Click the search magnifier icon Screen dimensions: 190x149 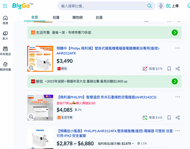point(149,6)
